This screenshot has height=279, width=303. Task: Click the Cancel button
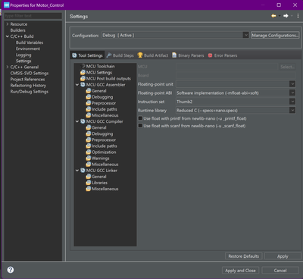click(x=280, y=271)
